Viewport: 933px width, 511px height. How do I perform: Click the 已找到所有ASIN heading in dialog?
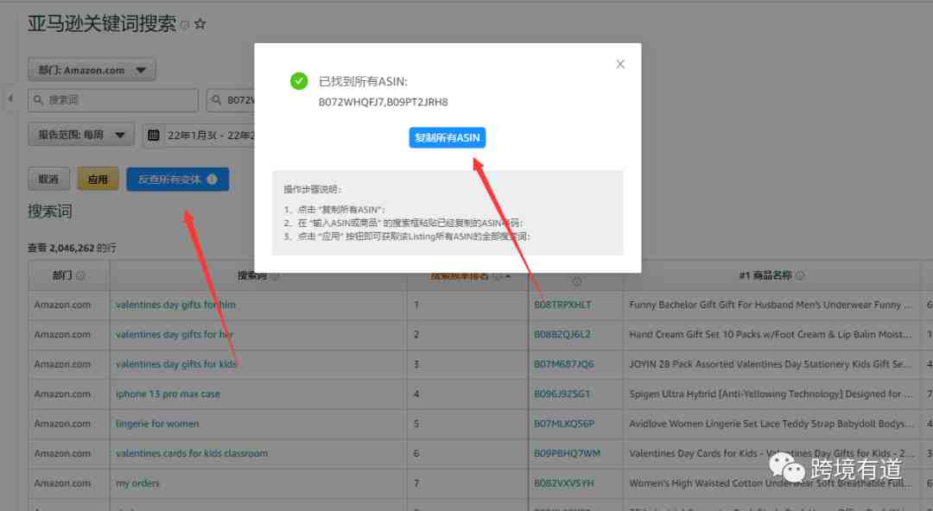click(363, 81)
